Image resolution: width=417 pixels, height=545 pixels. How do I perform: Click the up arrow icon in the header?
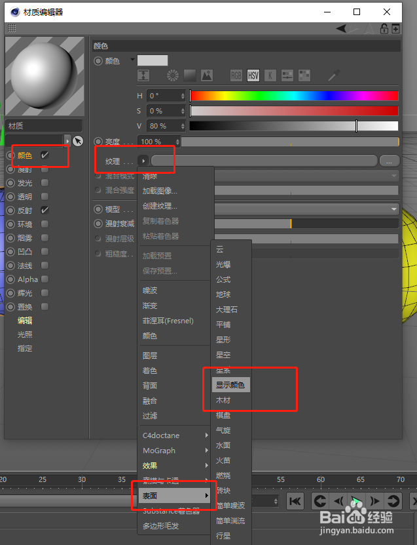(369, 28)
